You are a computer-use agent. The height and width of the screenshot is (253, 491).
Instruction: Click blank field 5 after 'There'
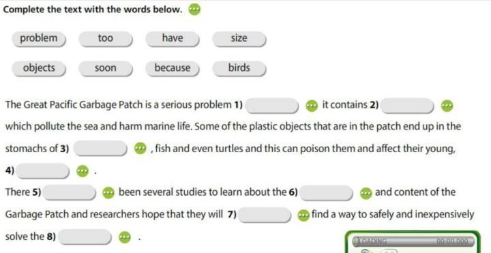point(70,192)
